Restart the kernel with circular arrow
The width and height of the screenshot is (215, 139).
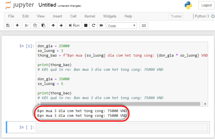[x=94, y=26]
